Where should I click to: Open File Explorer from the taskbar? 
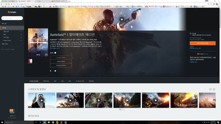(49, 122)
